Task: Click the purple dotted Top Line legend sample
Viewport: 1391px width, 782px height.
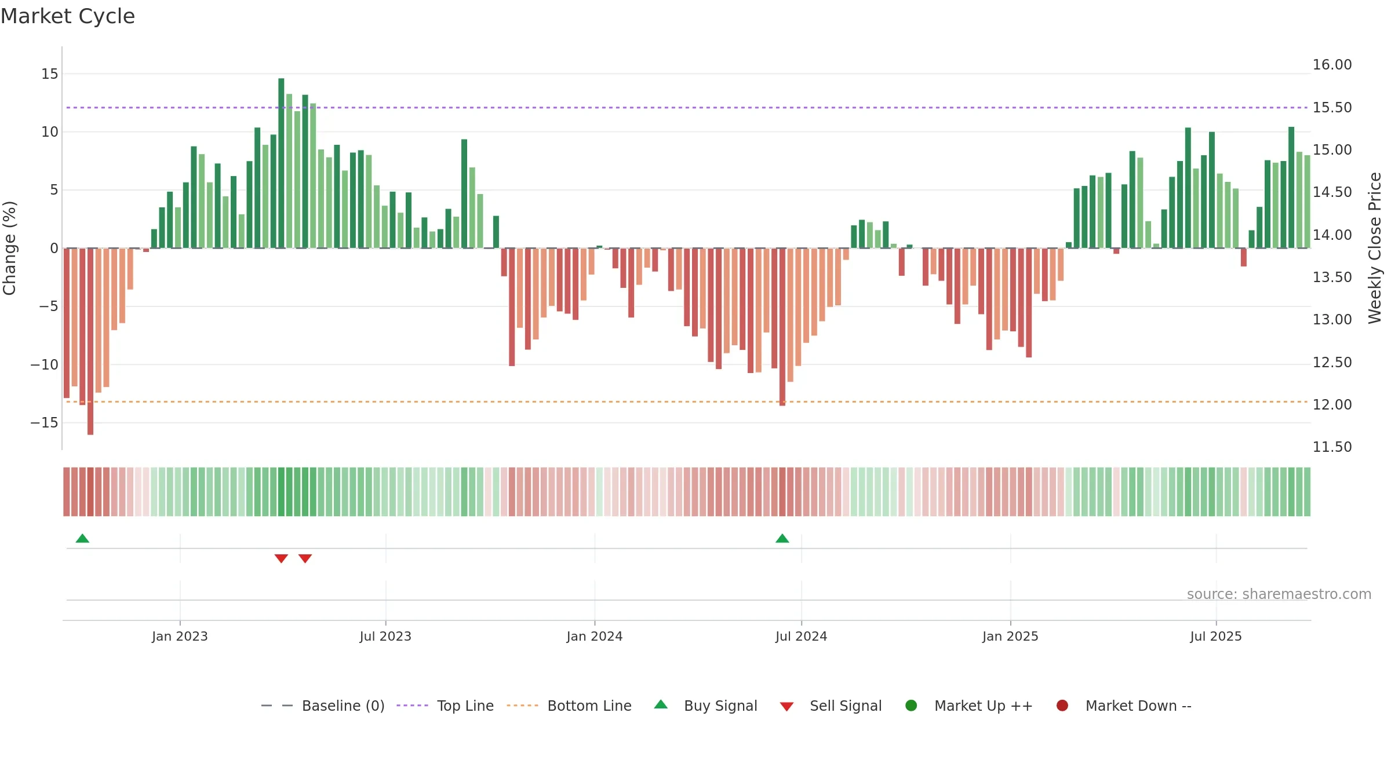Action: point(412,706)
